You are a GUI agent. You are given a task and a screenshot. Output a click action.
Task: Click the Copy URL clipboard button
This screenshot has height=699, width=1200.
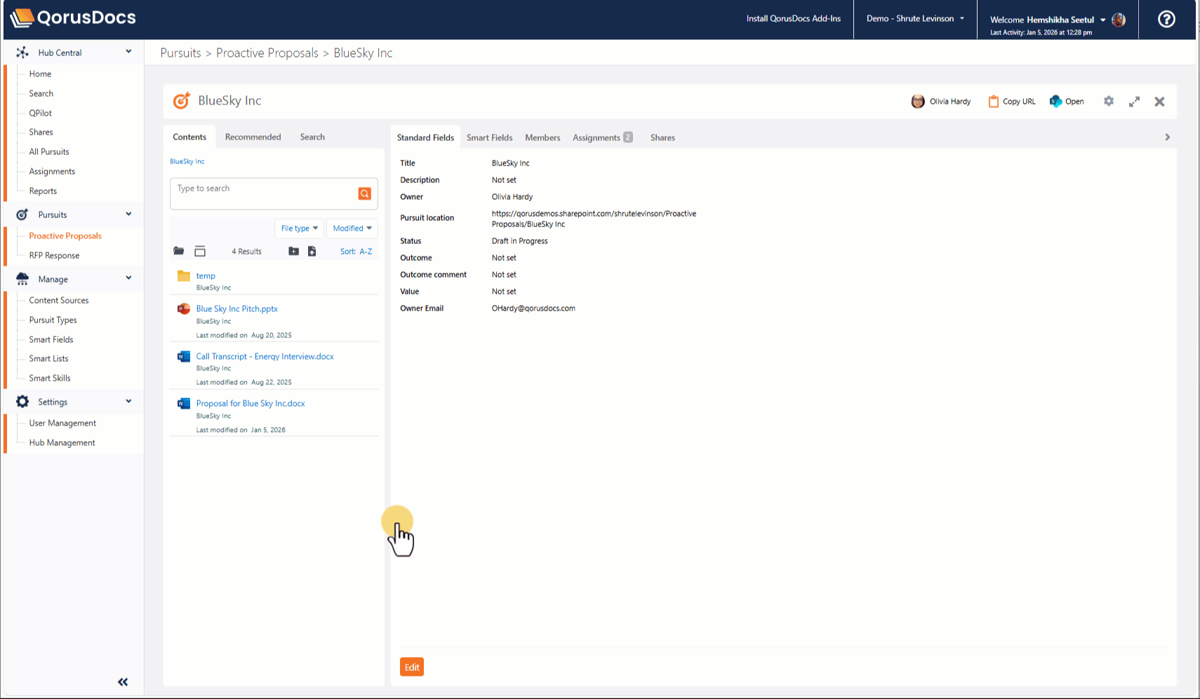click(1012, 102)
